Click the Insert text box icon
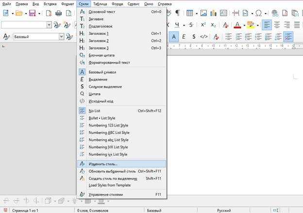 (223, 13)
